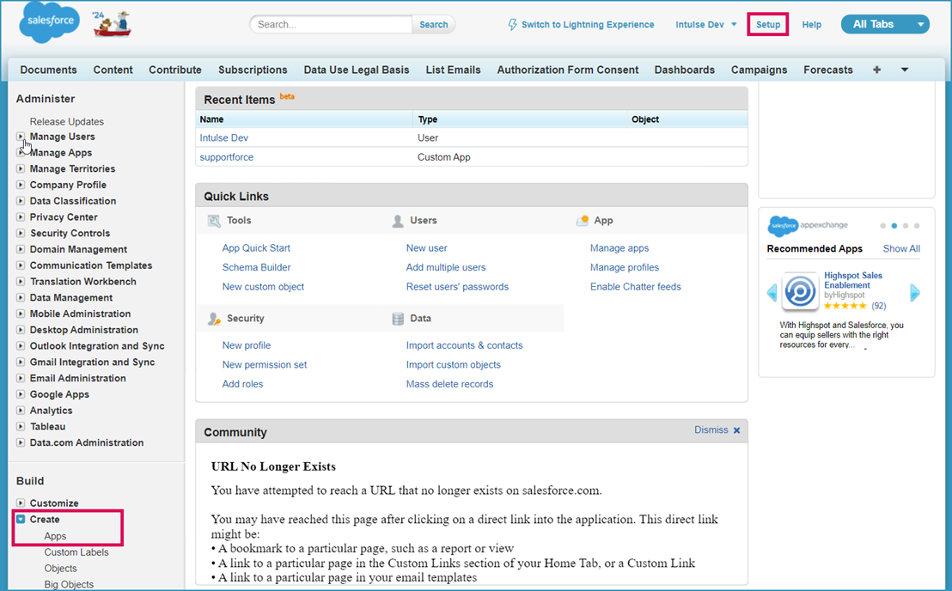Click the Import accounts & contacts link
Image resolution: width=952 pixels, height=591 pixels.
click(465, 345)
